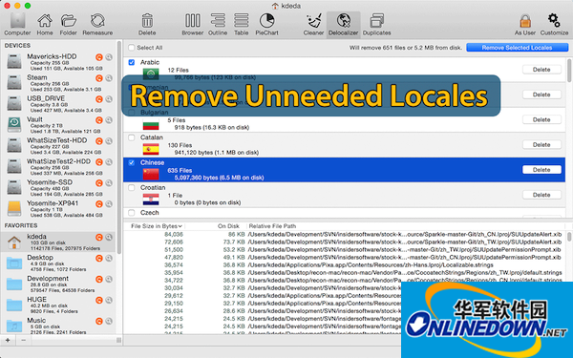Select the Table view
This screenshot has height=358, width=573.
[242, 25]
